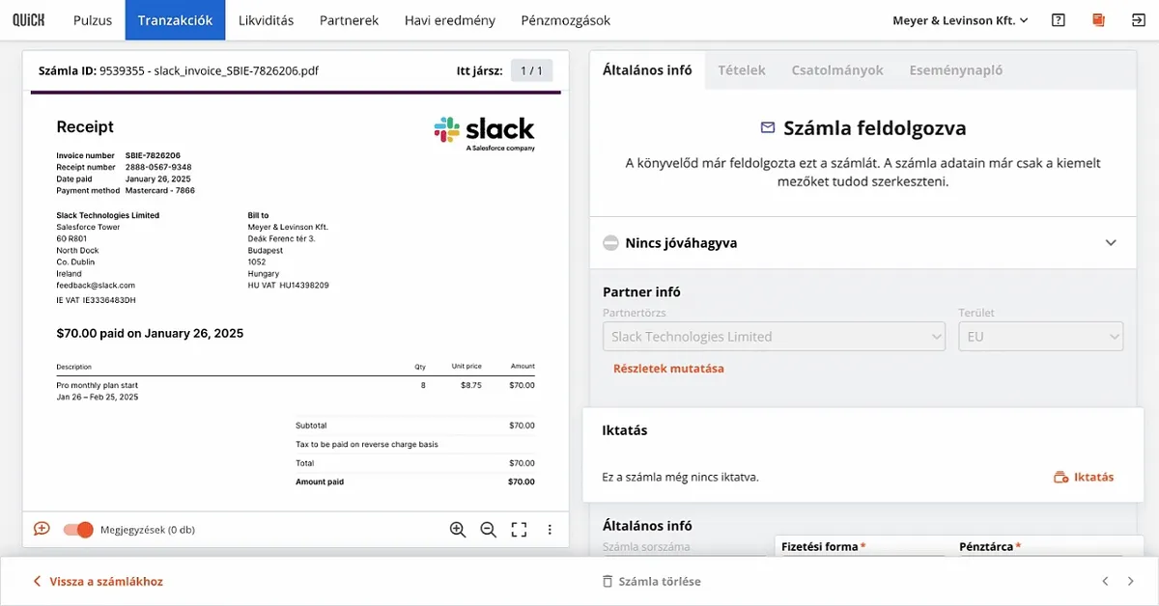Screen dimensions: 1159x606
Task: Click Számla törlése to delete the invoice
Action: point(651,582)
